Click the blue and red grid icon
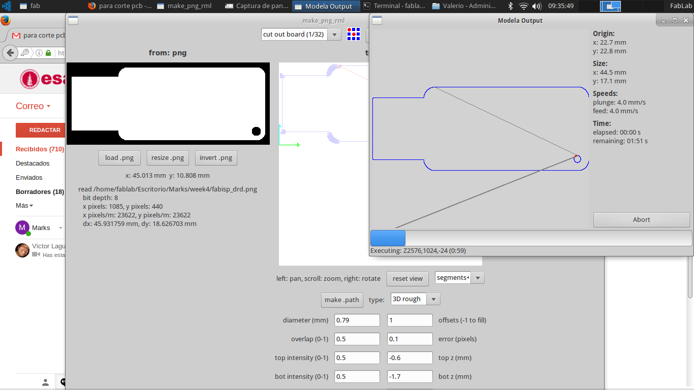 353,34
